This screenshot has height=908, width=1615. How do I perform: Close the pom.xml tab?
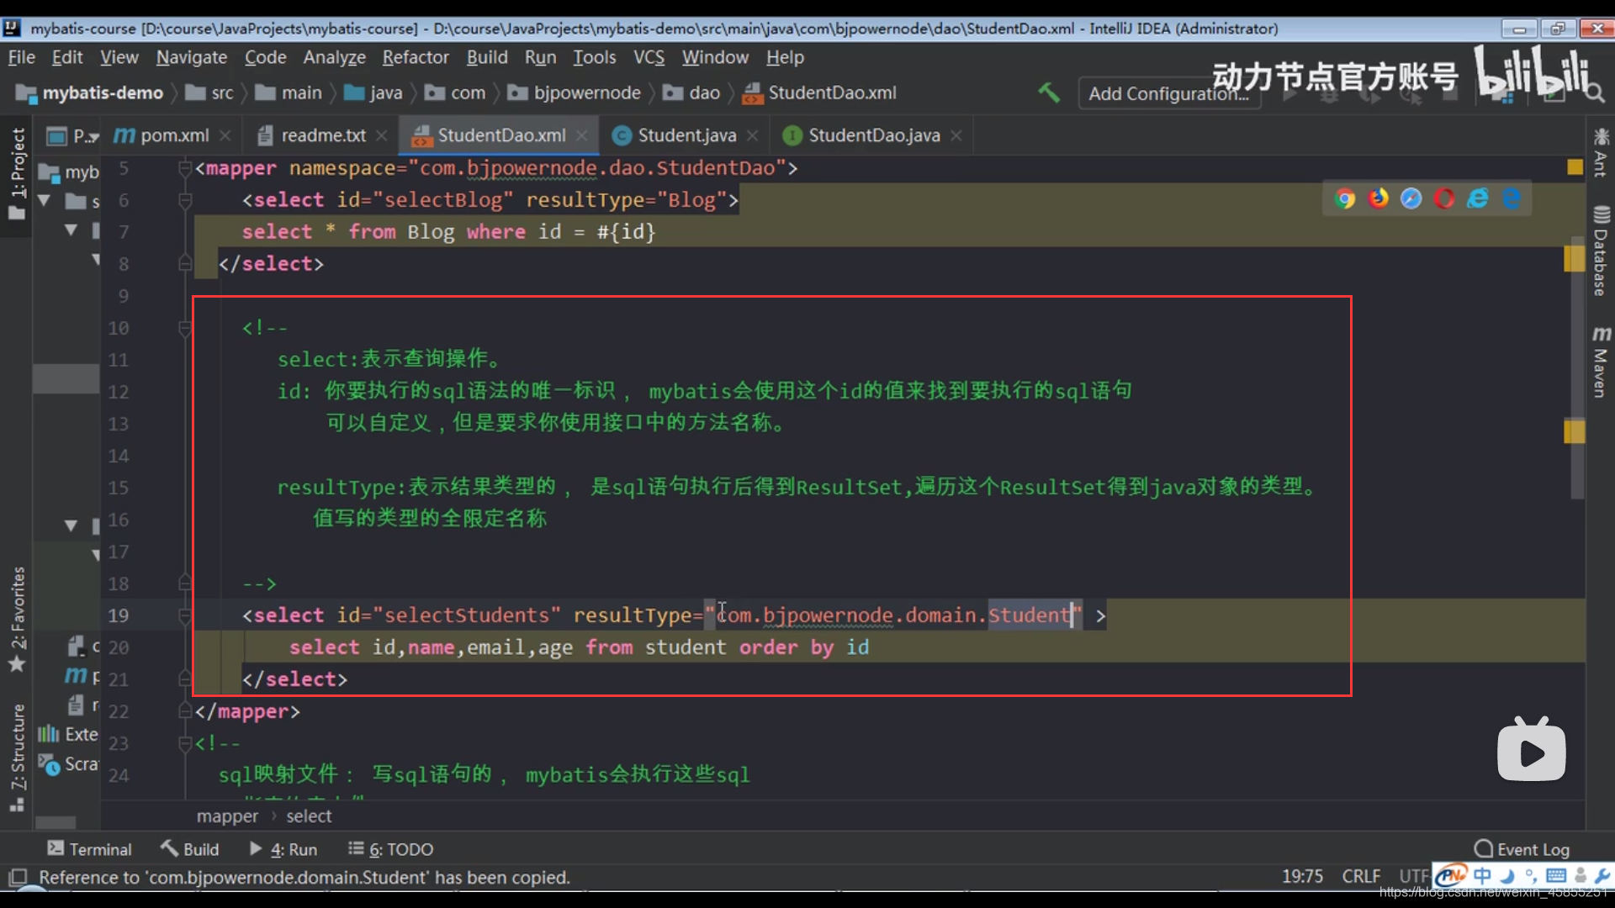[x=225, y=135]
